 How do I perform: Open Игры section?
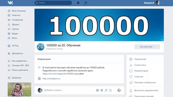[14, 38]
